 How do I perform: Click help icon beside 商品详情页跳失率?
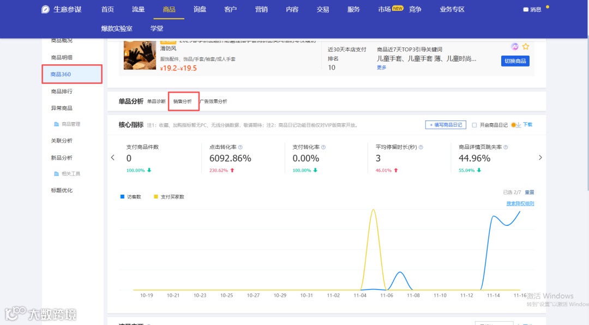(506, 147)
